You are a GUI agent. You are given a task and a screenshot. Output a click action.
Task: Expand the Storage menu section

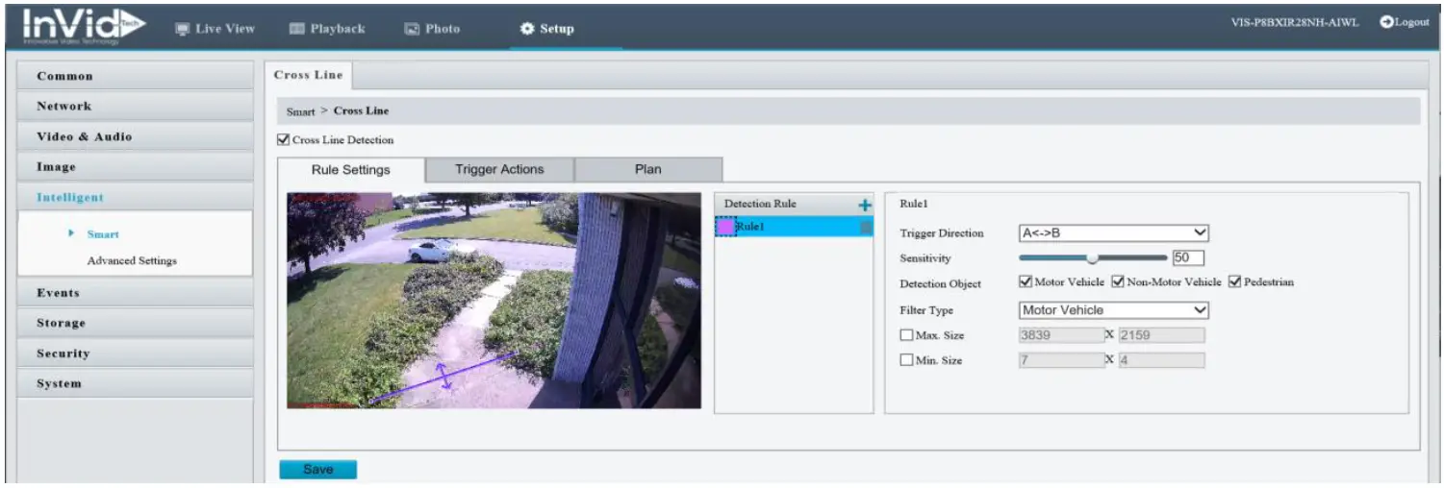point(136,323)
